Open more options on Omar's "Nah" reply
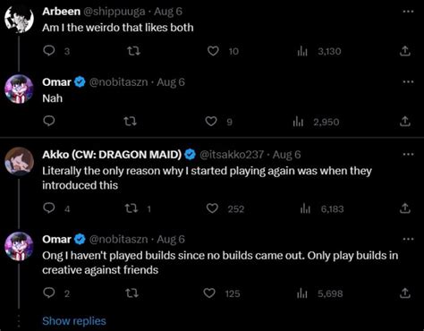Viewport: 424px width, 331px height. click(408, 81)
